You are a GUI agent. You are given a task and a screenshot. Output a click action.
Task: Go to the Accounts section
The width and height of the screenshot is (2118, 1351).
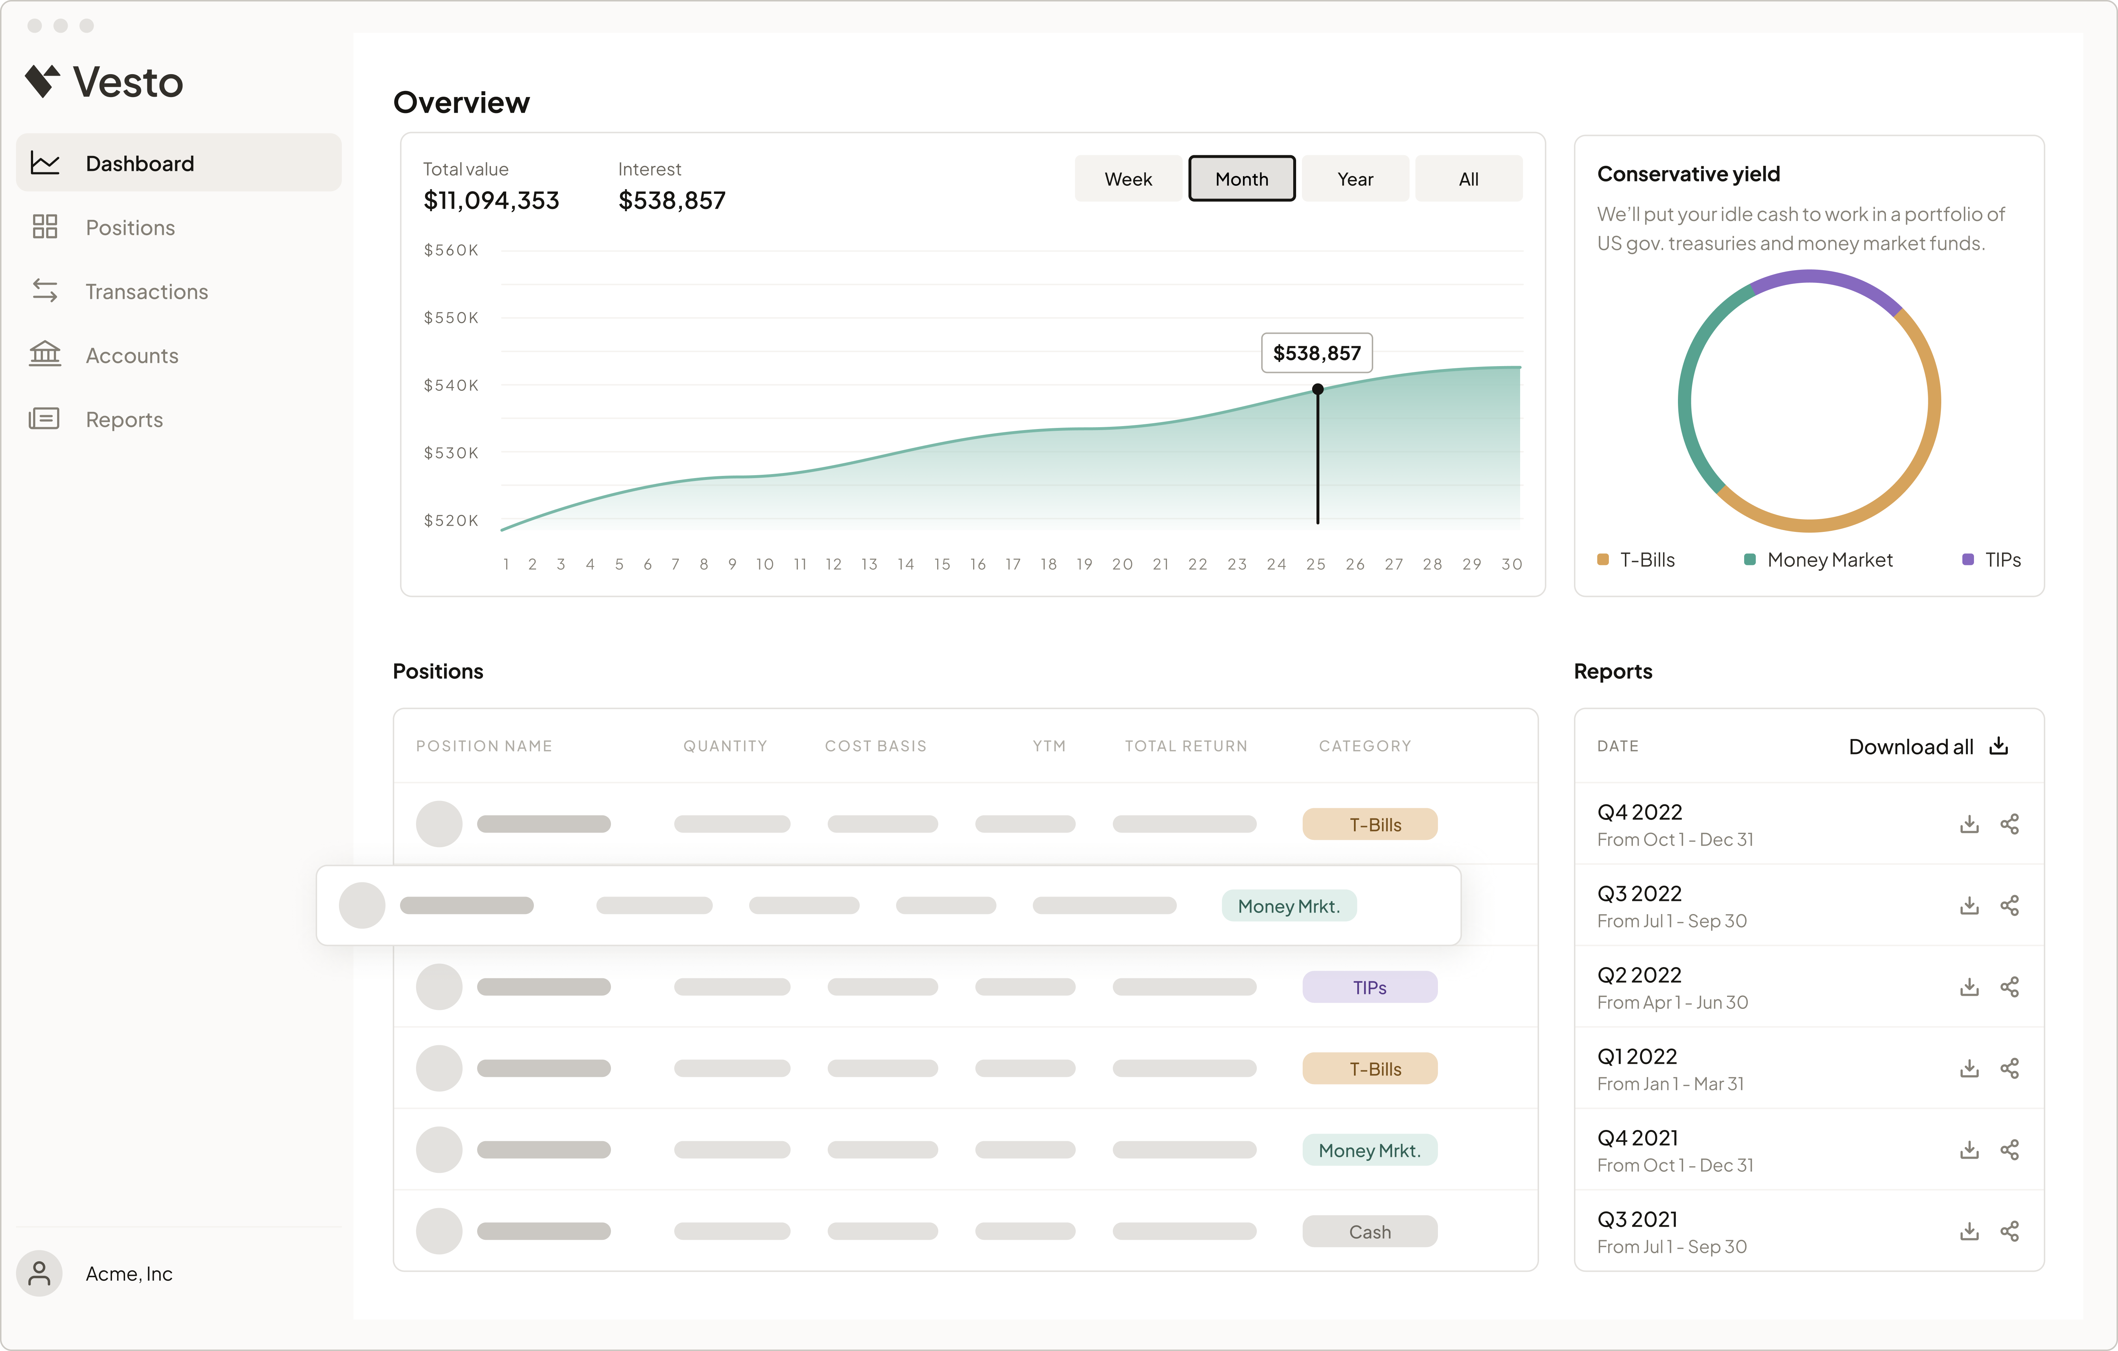click(132, 355)
